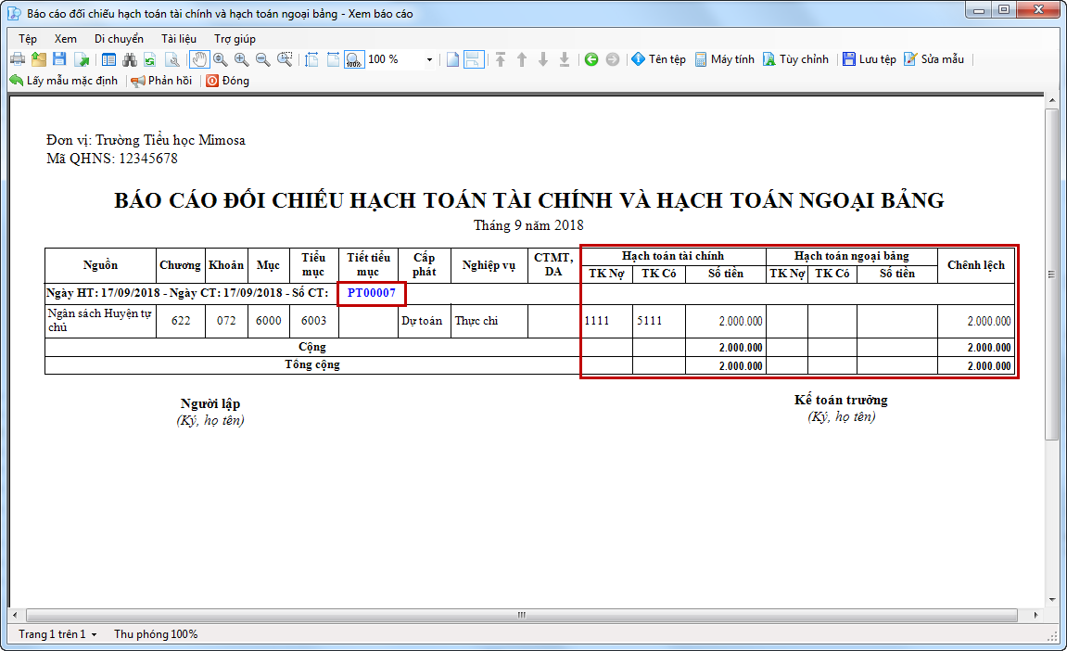Click the grey Forward navigation arrow
This screenshot has height=651, width=1067.
[x=613, y=59]
